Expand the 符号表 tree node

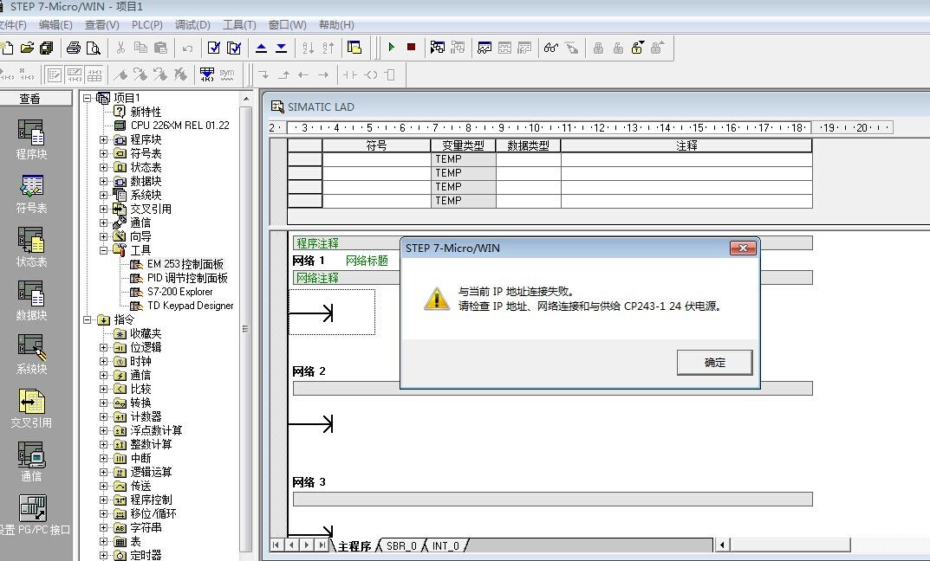104,153
